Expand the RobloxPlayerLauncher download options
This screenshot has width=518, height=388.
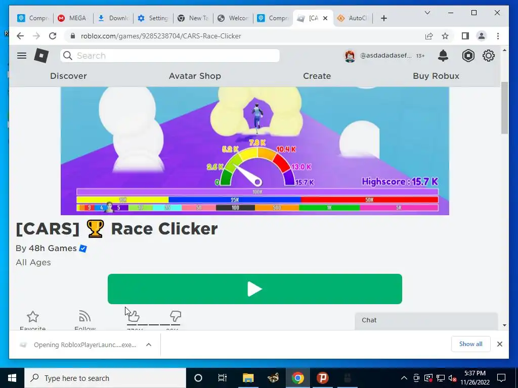[149, 345]
